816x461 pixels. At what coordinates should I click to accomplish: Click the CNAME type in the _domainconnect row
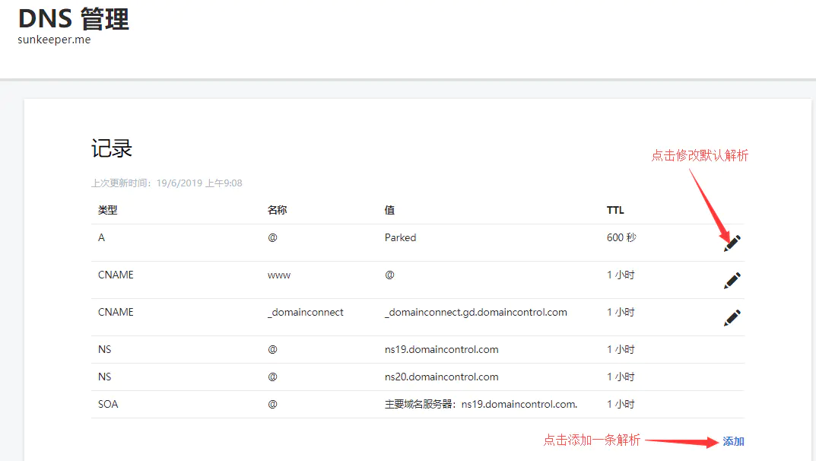pyautogui.click(x=116, y=312)
